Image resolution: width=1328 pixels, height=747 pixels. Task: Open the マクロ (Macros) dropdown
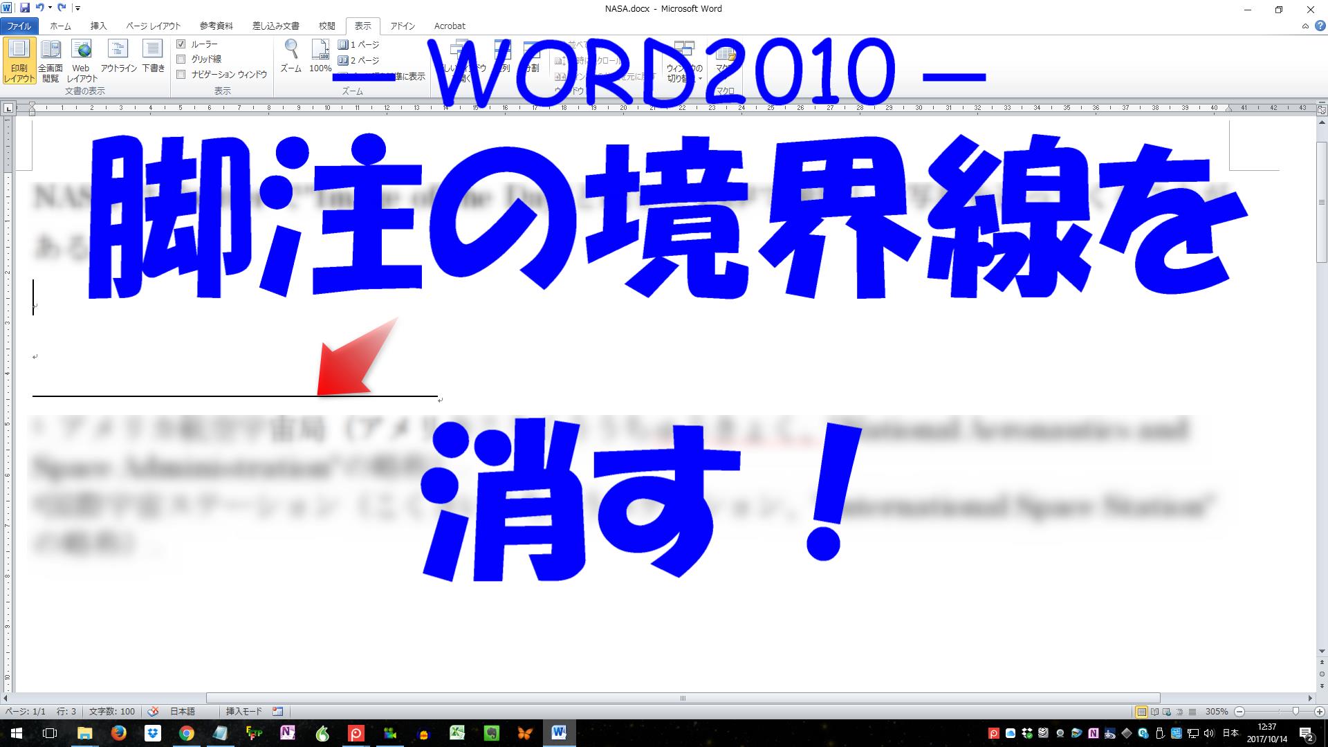725,61
